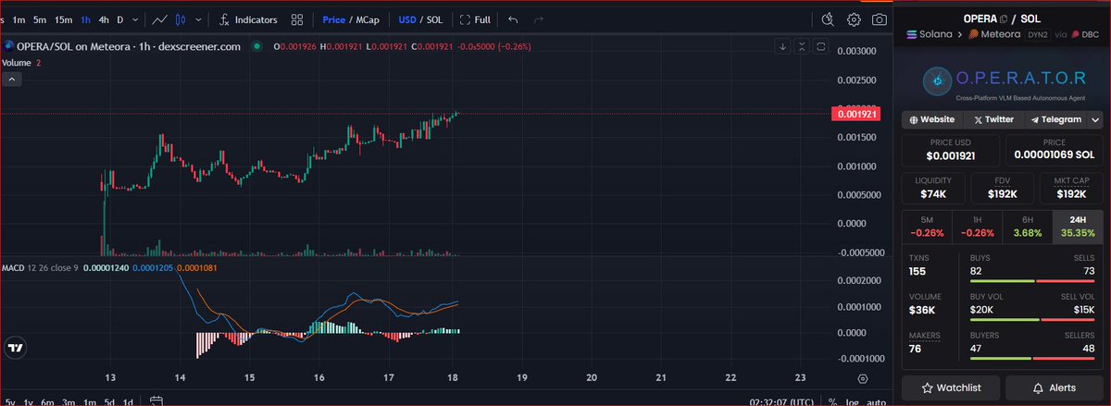Click the buyers versus sellers ratio bar

pyautogui.click(x=1032, y=358)
